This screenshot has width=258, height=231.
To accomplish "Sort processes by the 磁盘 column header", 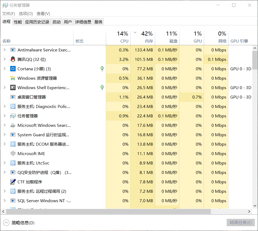I will point(167,38).
